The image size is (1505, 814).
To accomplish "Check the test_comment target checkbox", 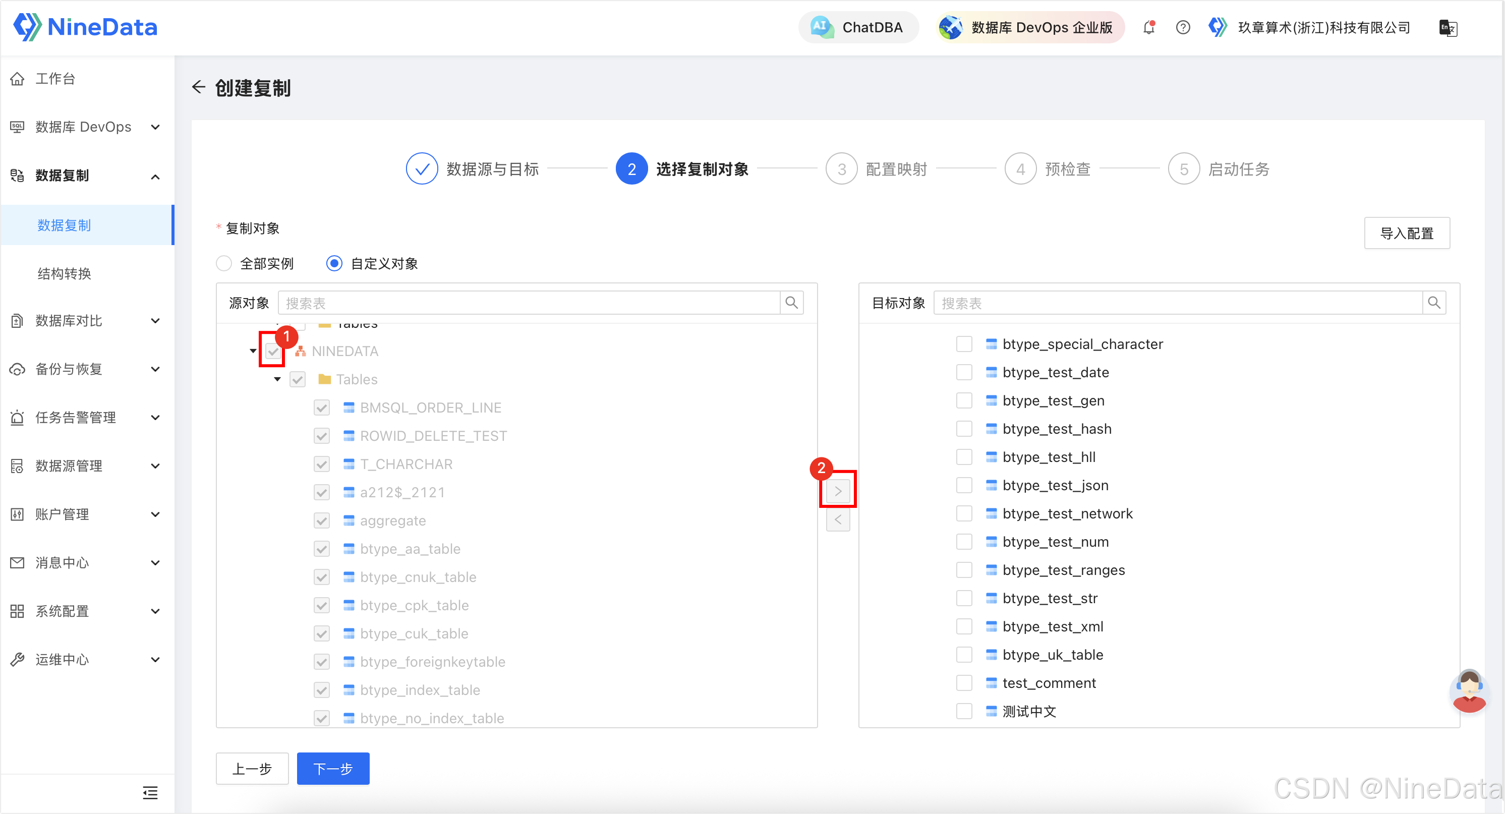I will (964, 683).
